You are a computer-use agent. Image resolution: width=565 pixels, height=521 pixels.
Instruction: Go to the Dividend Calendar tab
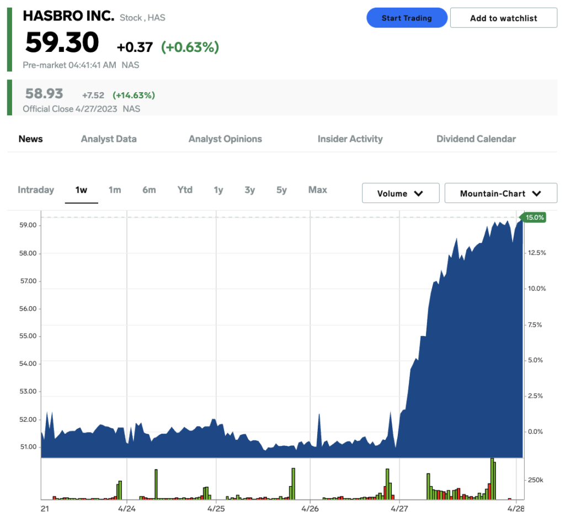click(476, 139)
